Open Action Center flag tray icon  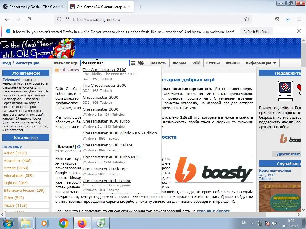click(267, 223)
